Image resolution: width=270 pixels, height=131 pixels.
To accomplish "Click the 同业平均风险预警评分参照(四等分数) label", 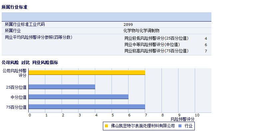I will pos(39,37).
